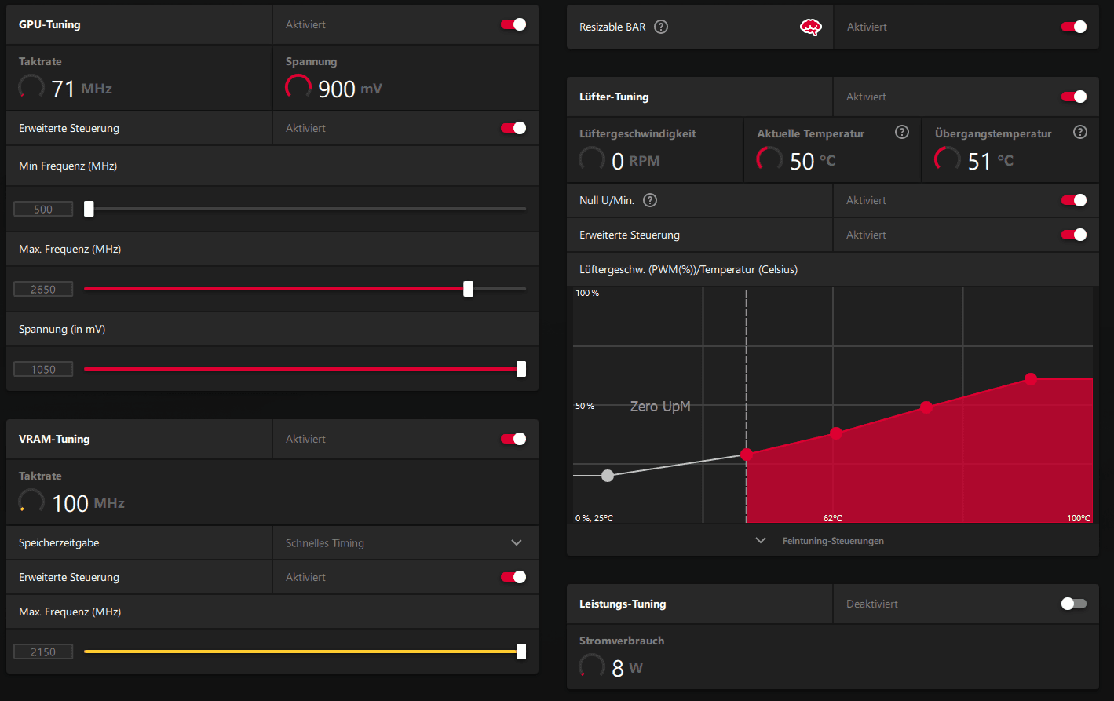Click the Spannung 1050 input field
The image size is (1114, 701).
point(43,369)
